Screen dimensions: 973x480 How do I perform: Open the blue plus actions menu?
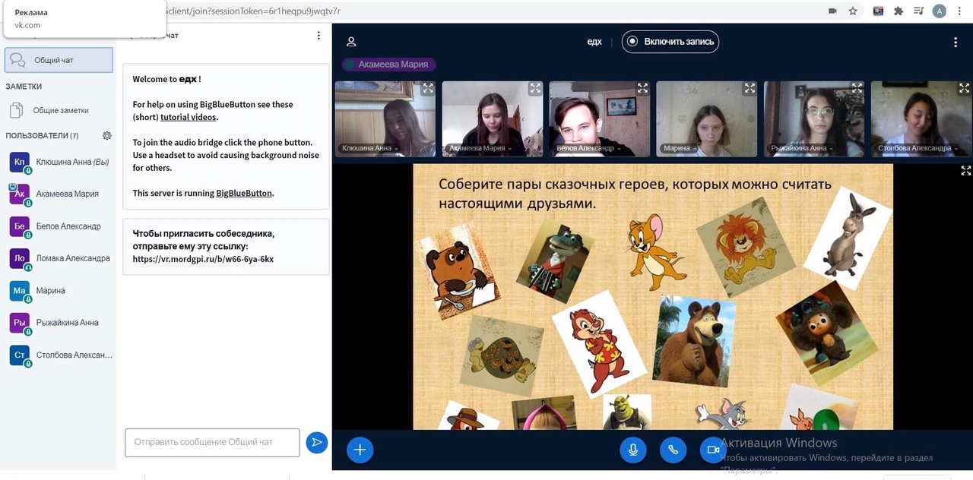click(360, 450)
